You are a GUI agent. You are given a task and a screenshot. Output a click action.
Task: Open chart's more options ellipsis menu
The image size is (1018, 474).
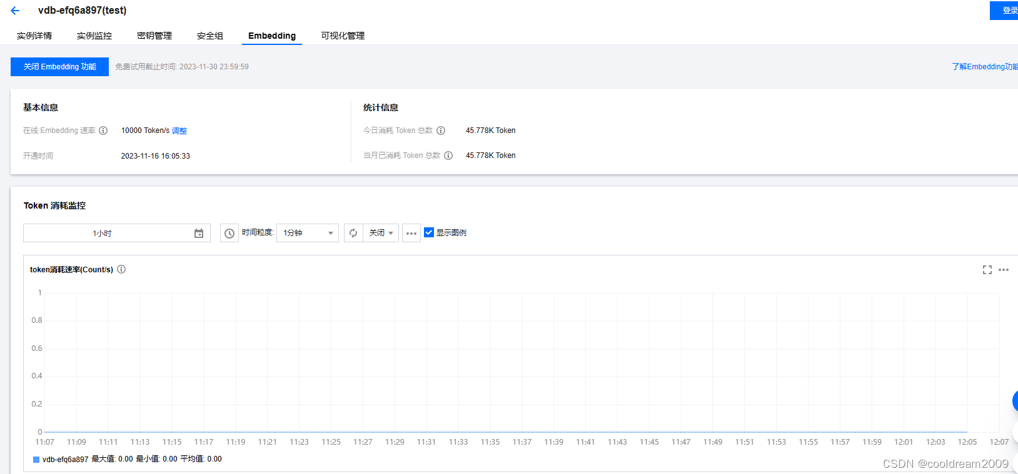tap(1004, 270)
